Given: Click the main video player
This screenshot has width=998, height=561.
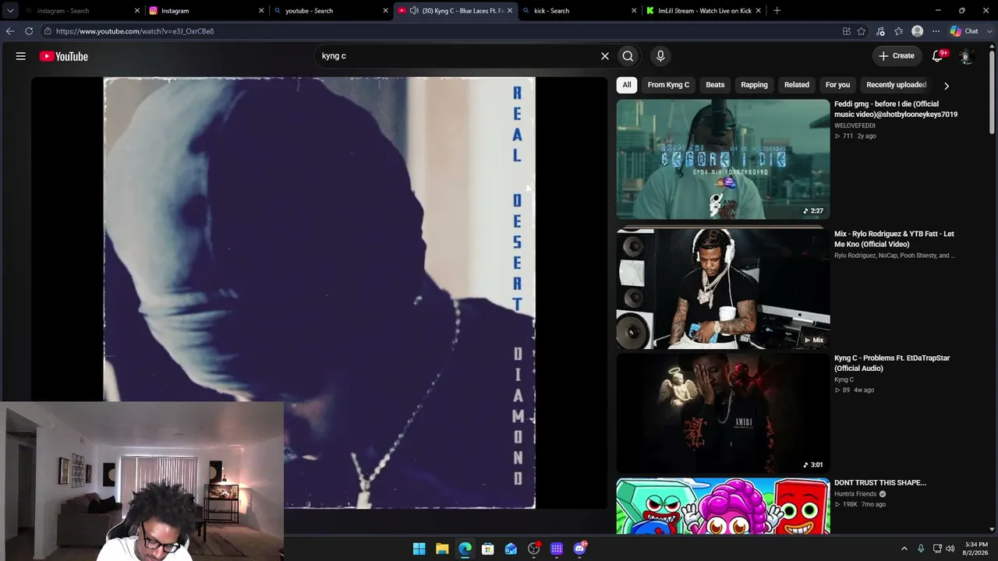Looking at the screenshot, I should pyautogui.click(x=319, y=293).
